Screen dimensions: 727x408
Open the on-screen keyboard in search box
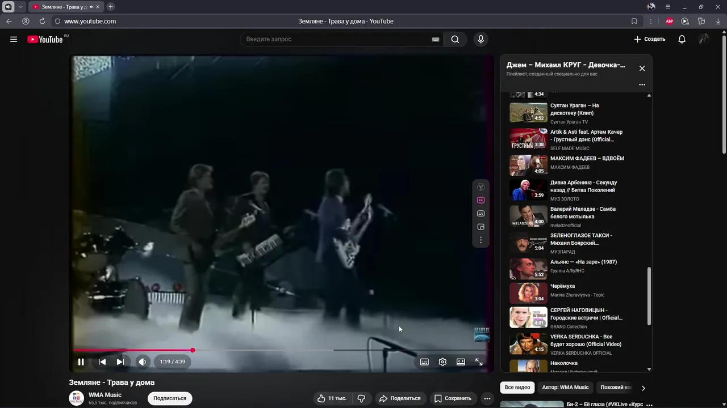(436, 39)
